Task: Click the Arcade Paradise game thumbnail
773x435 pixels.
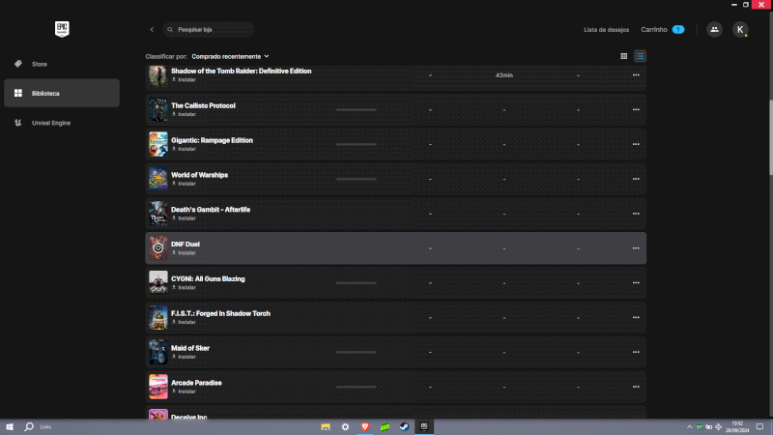Action: (x=157, y=387)
